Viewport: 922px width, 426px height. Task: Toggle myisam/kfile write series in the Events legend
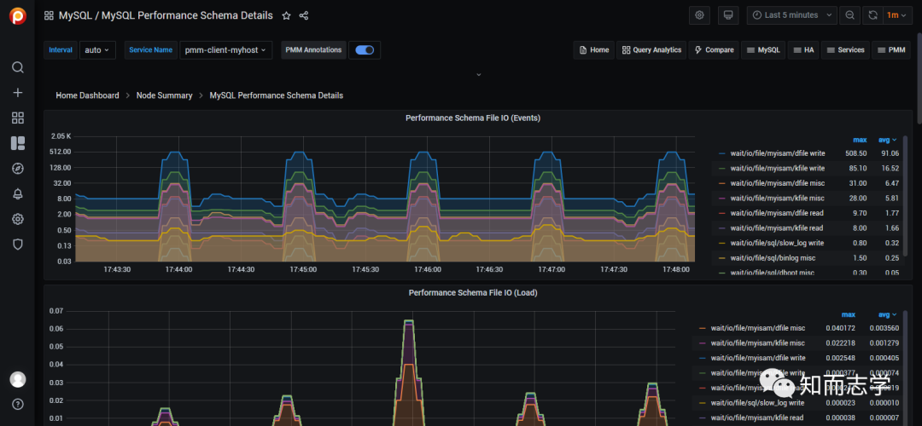tap(778, 168)
